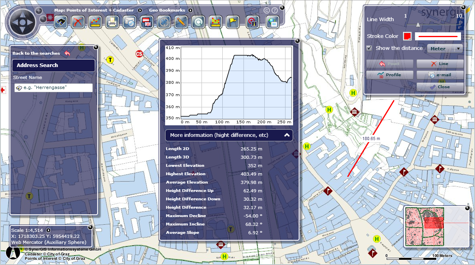Select the pencil redlining tool

tap(181, 22)
